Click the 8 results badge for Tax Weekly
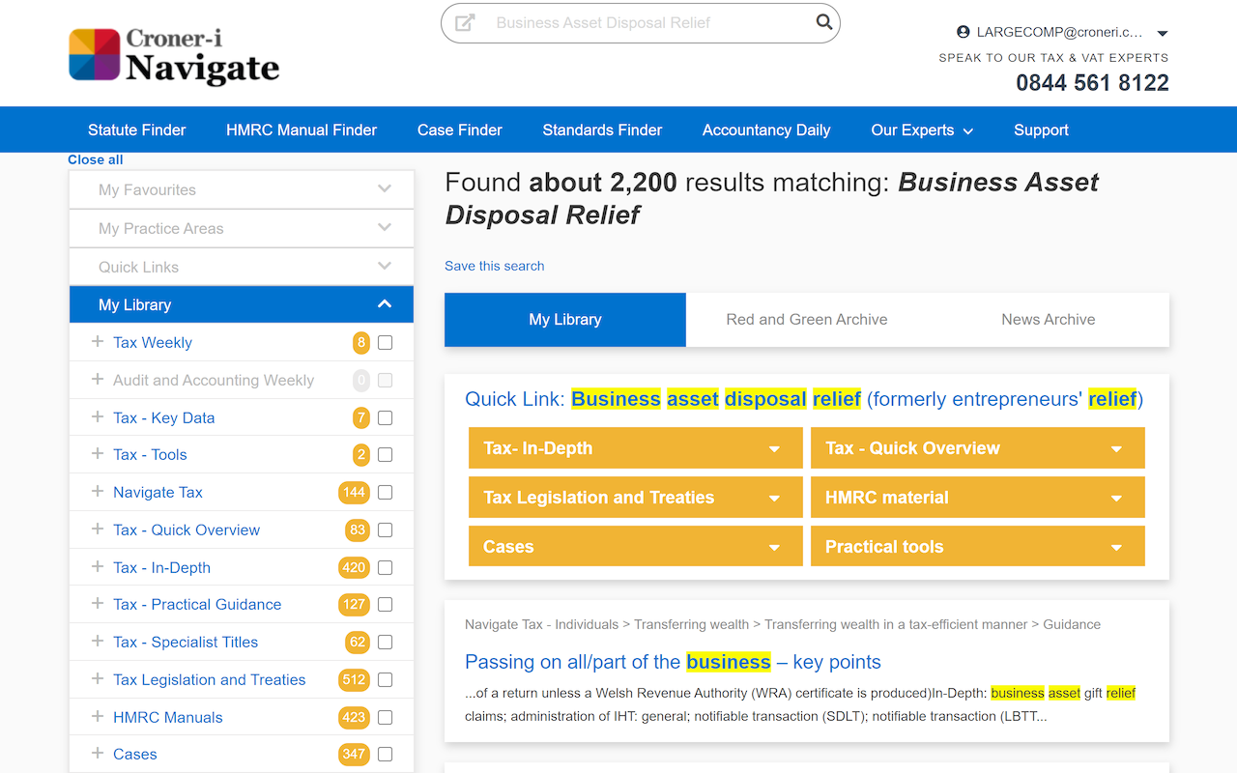The image size is (1237, 773). click(361, 342)
